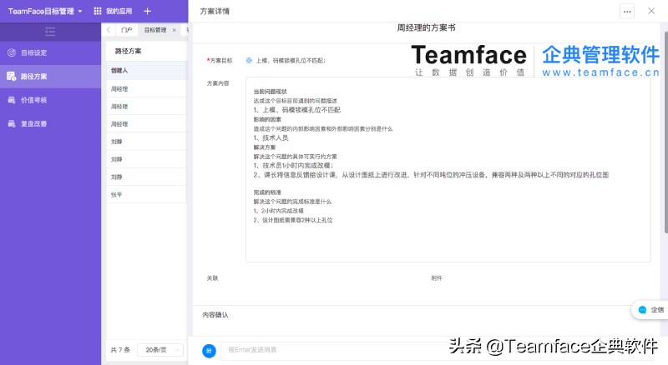Image resolution: width=668 pixels, height=365 pixels.
Task: Open the 企信 chat bubble
Action: [650, 310]
